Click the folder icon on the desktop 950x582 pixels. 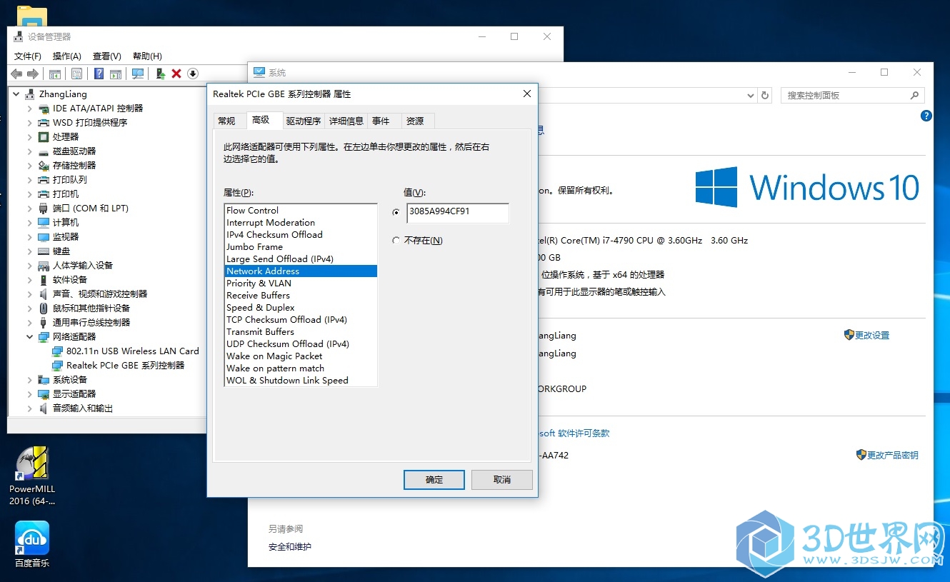(x=32, y=16)
